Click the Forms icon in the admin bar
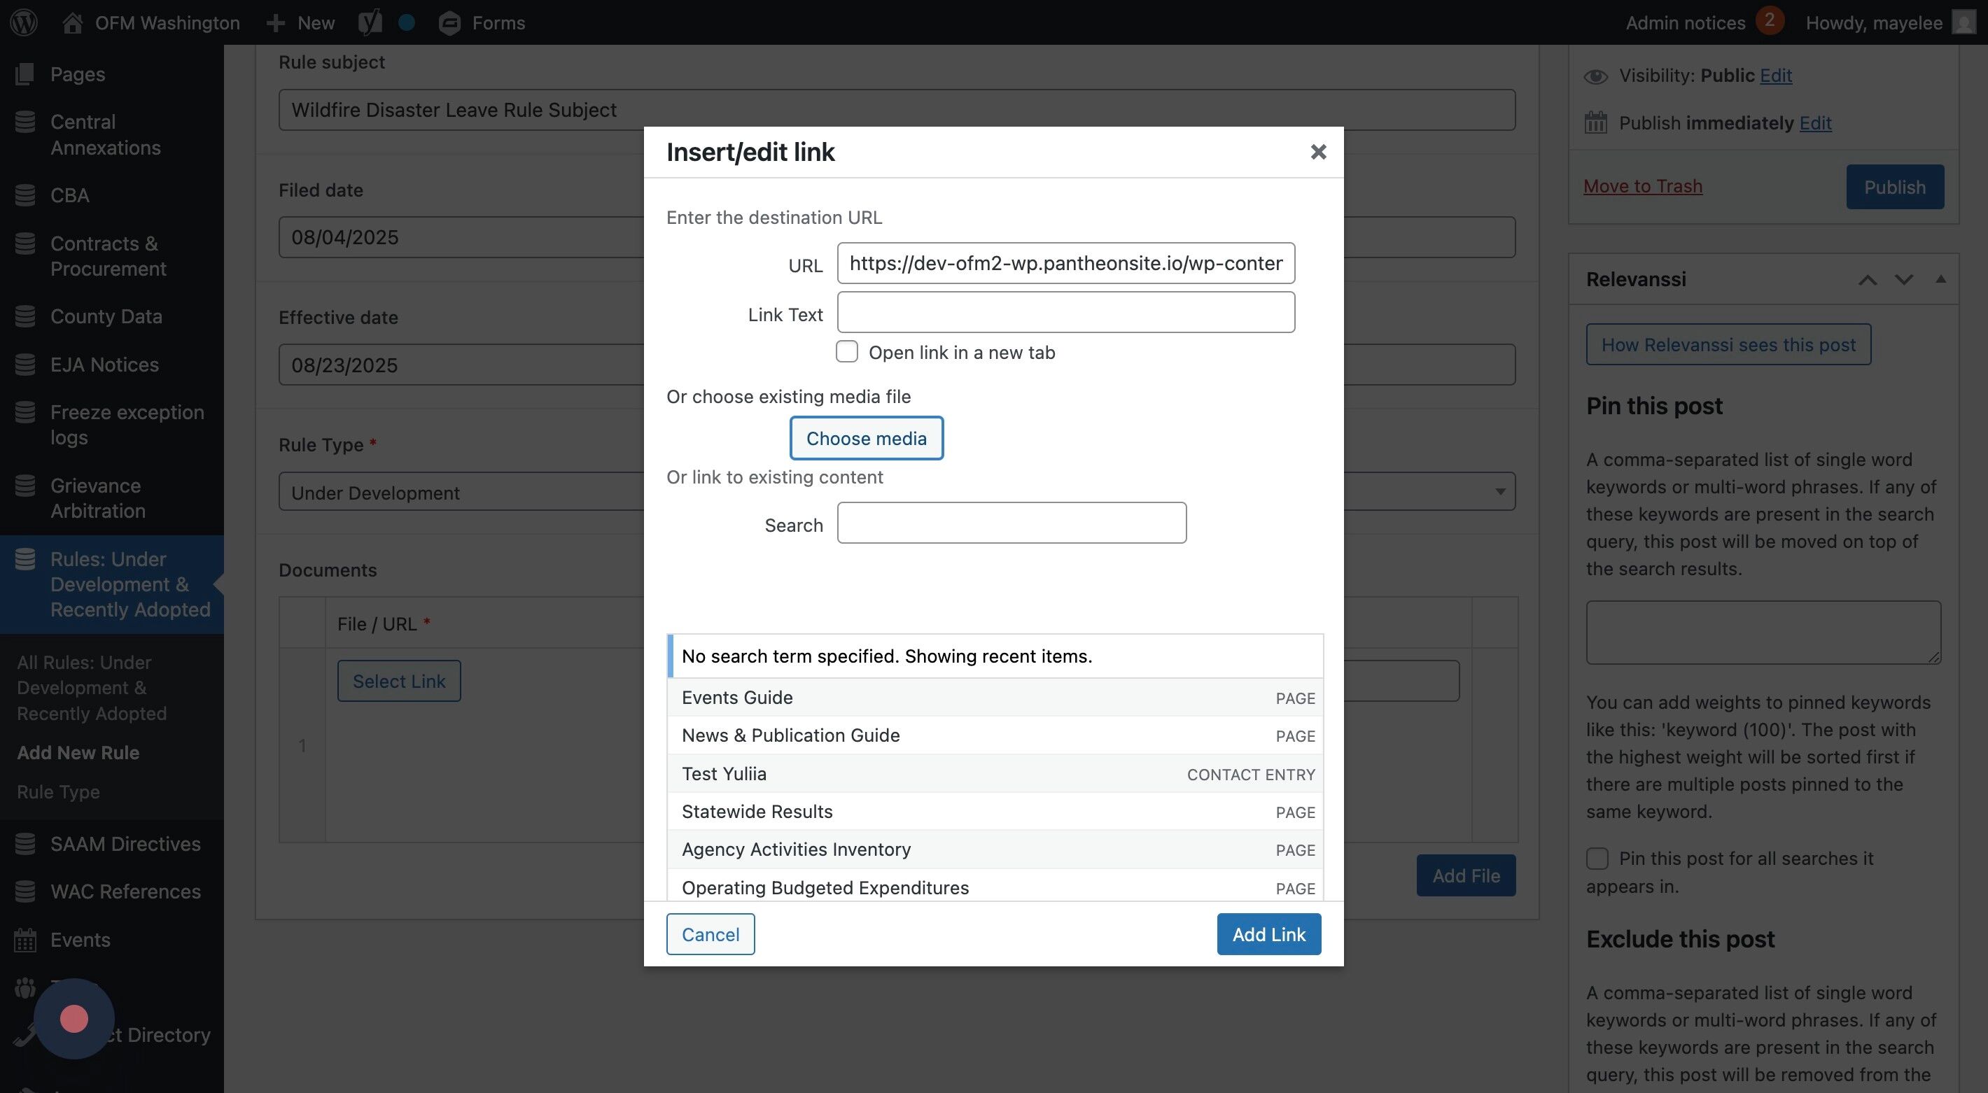 pos(450,23)
